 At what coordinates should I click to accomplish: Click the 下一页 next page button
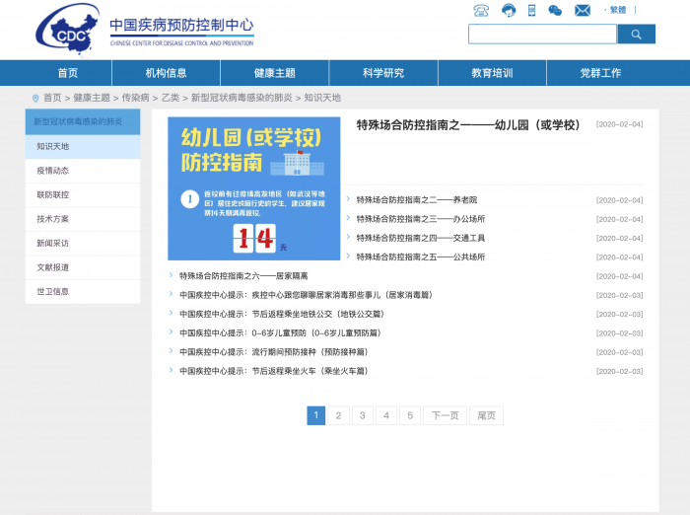pyautogui.click(x=445, y=415)
